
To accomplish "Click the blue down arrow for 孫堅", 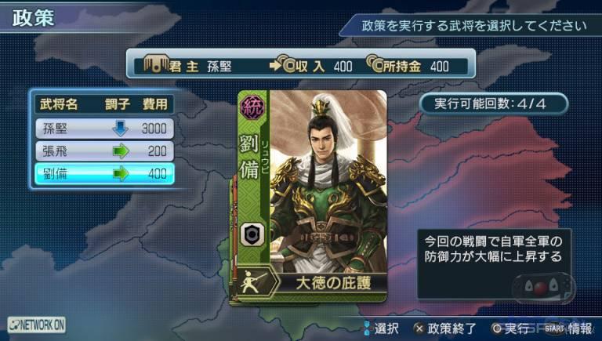I will [120, 129].
